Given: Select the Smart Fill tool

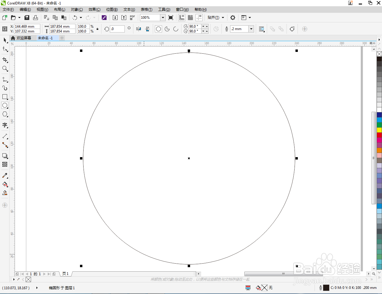Looking at the screenshot, I should [x=5, y=193].
